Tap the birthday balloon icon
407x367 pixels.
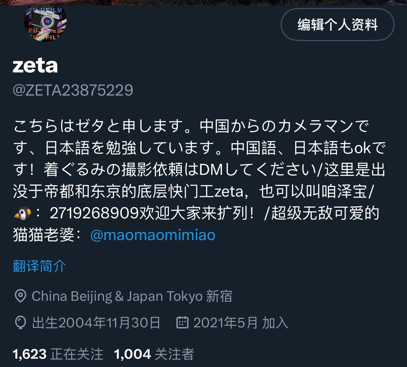[x=20, y=323]
